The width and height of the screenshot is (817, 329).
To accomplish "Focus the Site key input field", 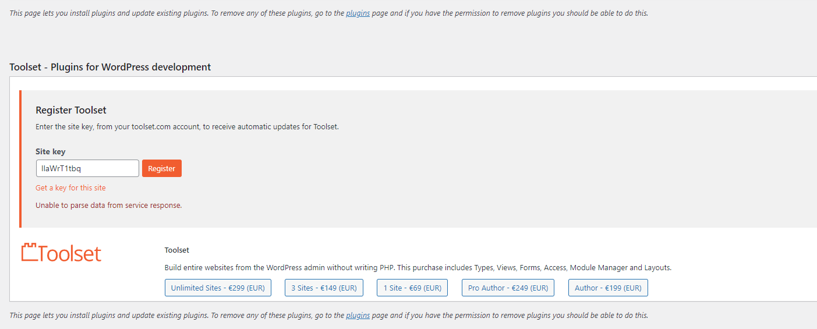I will click(87, 168).
